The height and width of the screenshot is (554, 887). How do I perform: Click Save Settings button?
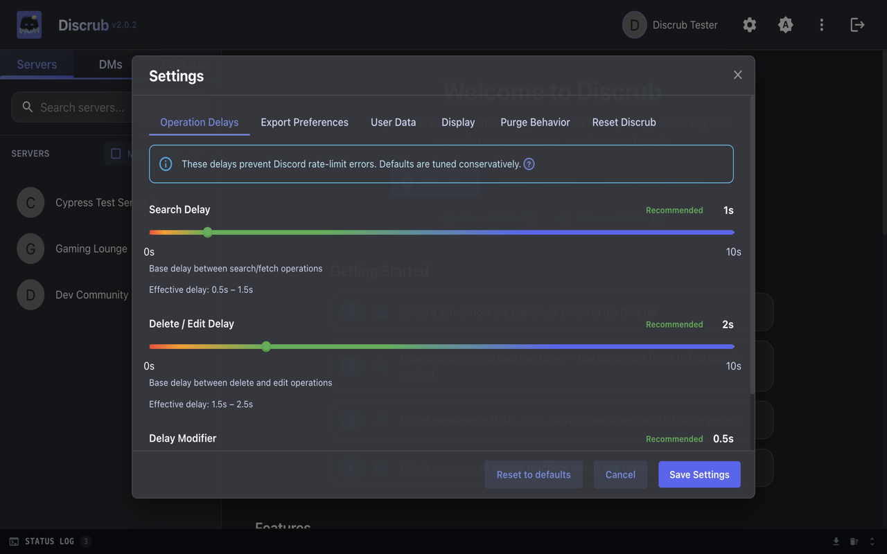click(x=699, y=474)
